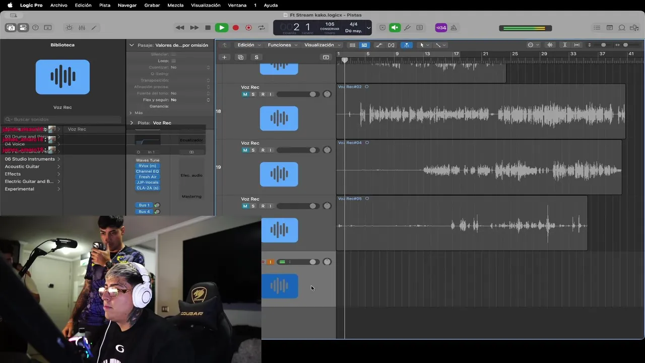This screenshot has height=363, width=645.
Task: Switch to grid view button
Action: [x=352, y=45]
